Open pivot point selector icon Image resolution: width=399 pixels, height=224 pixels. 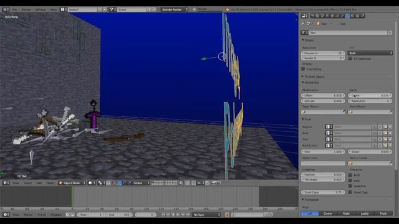(x=101, y=183)
